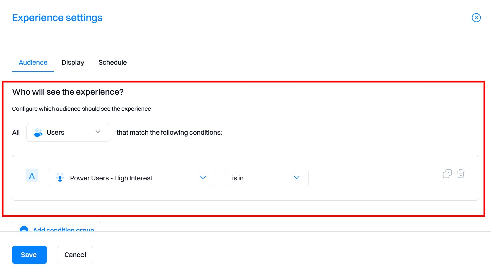
Task: Delete the condition using trash icon
Action: click(x=461, y=174)
